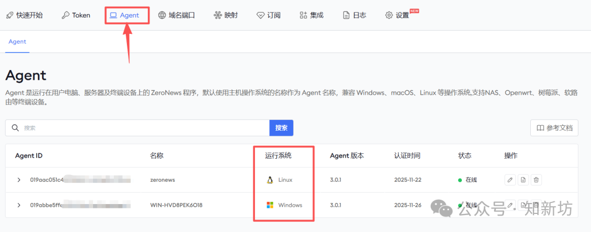Viewport: 591px width, 232px height.
Task: Click the Linux penguin icon
Action: 269,180
